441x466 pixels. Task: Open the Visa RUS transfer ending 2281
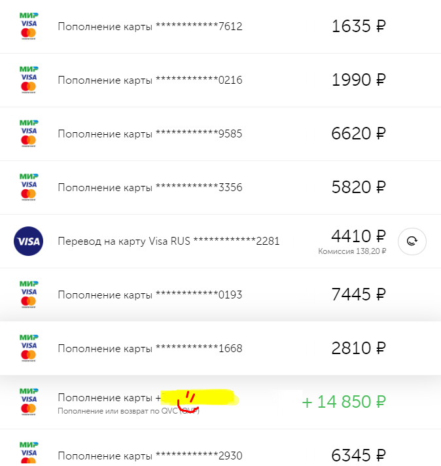168,241
